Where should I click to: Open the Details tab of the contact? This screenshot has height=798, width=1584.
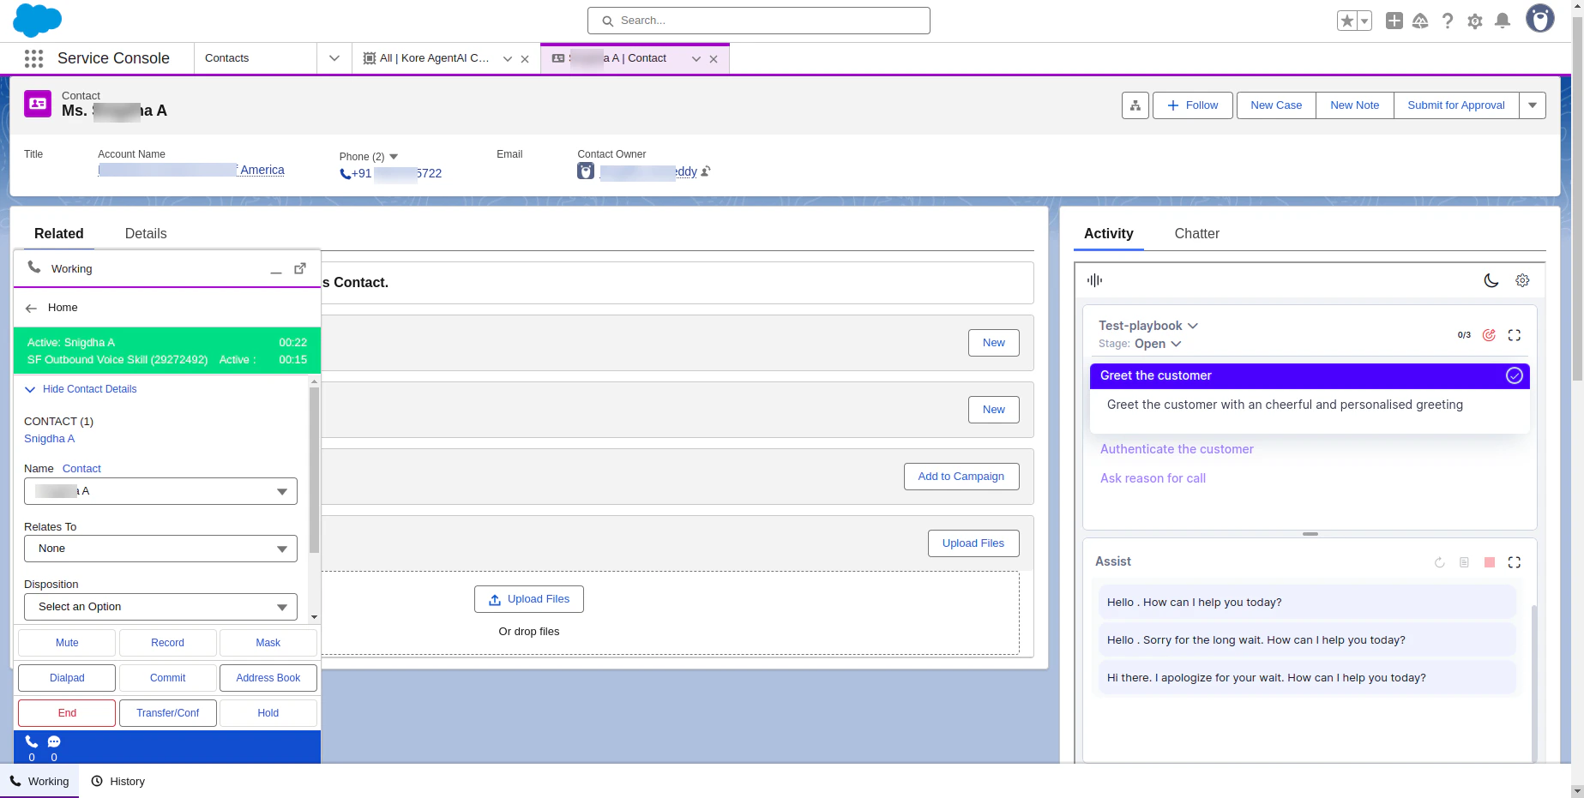click(x=145, y=233)
